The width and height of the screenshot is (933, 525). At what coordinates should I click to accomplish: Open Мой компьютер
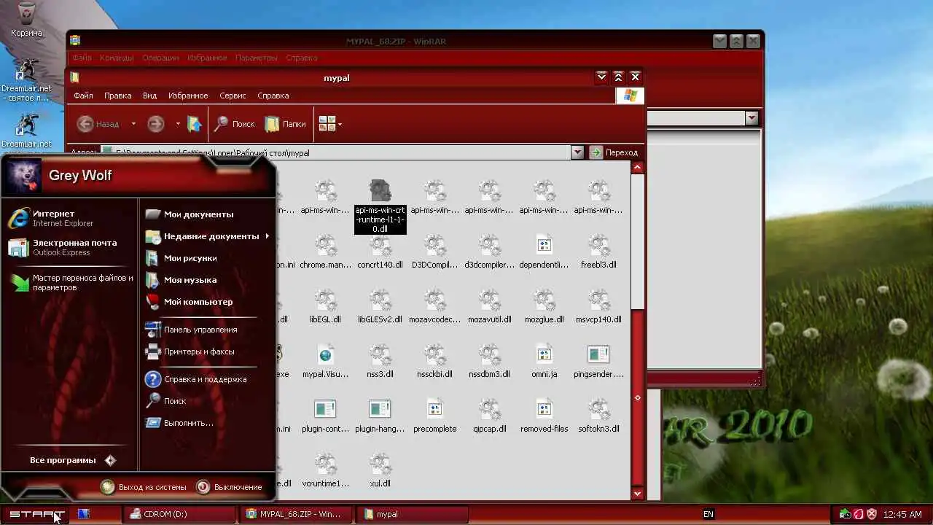tap(189, 302)
